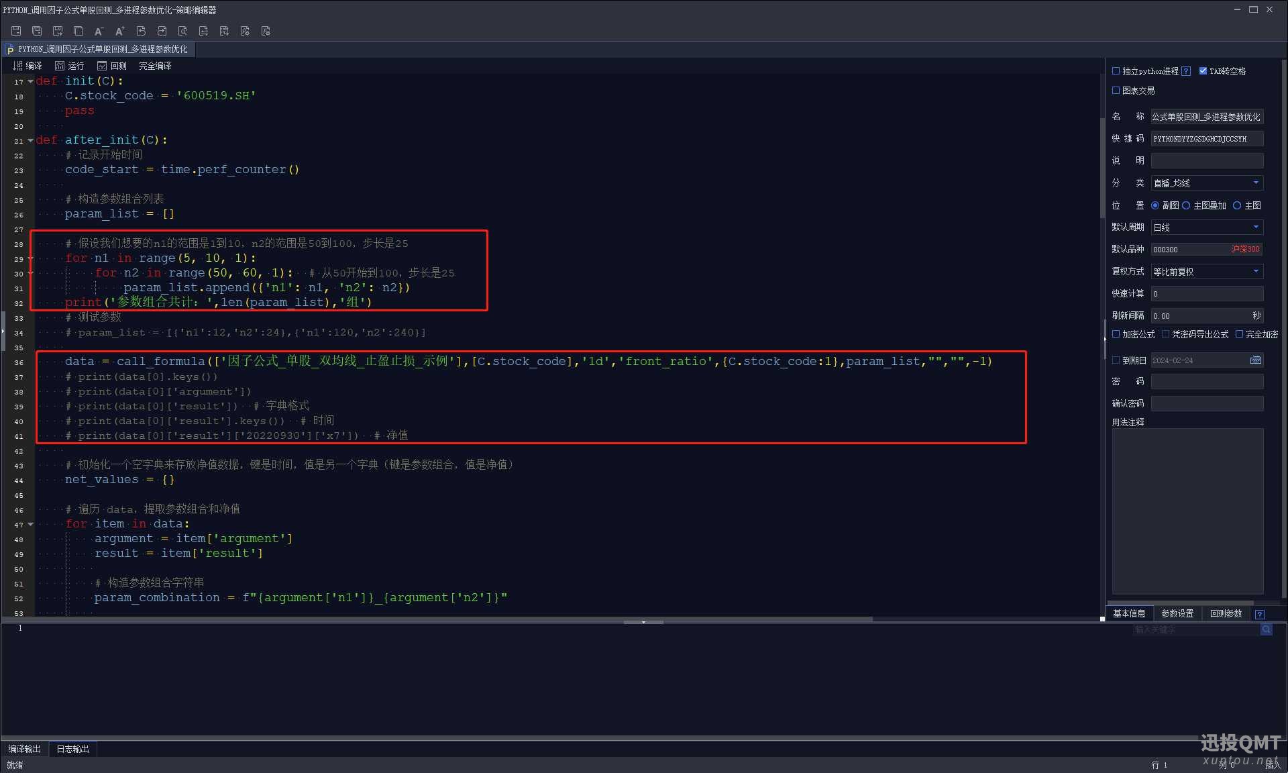This screenshot has height=773, width=1288.
Task: Increase font size with A+ icon
Action: 120,31
